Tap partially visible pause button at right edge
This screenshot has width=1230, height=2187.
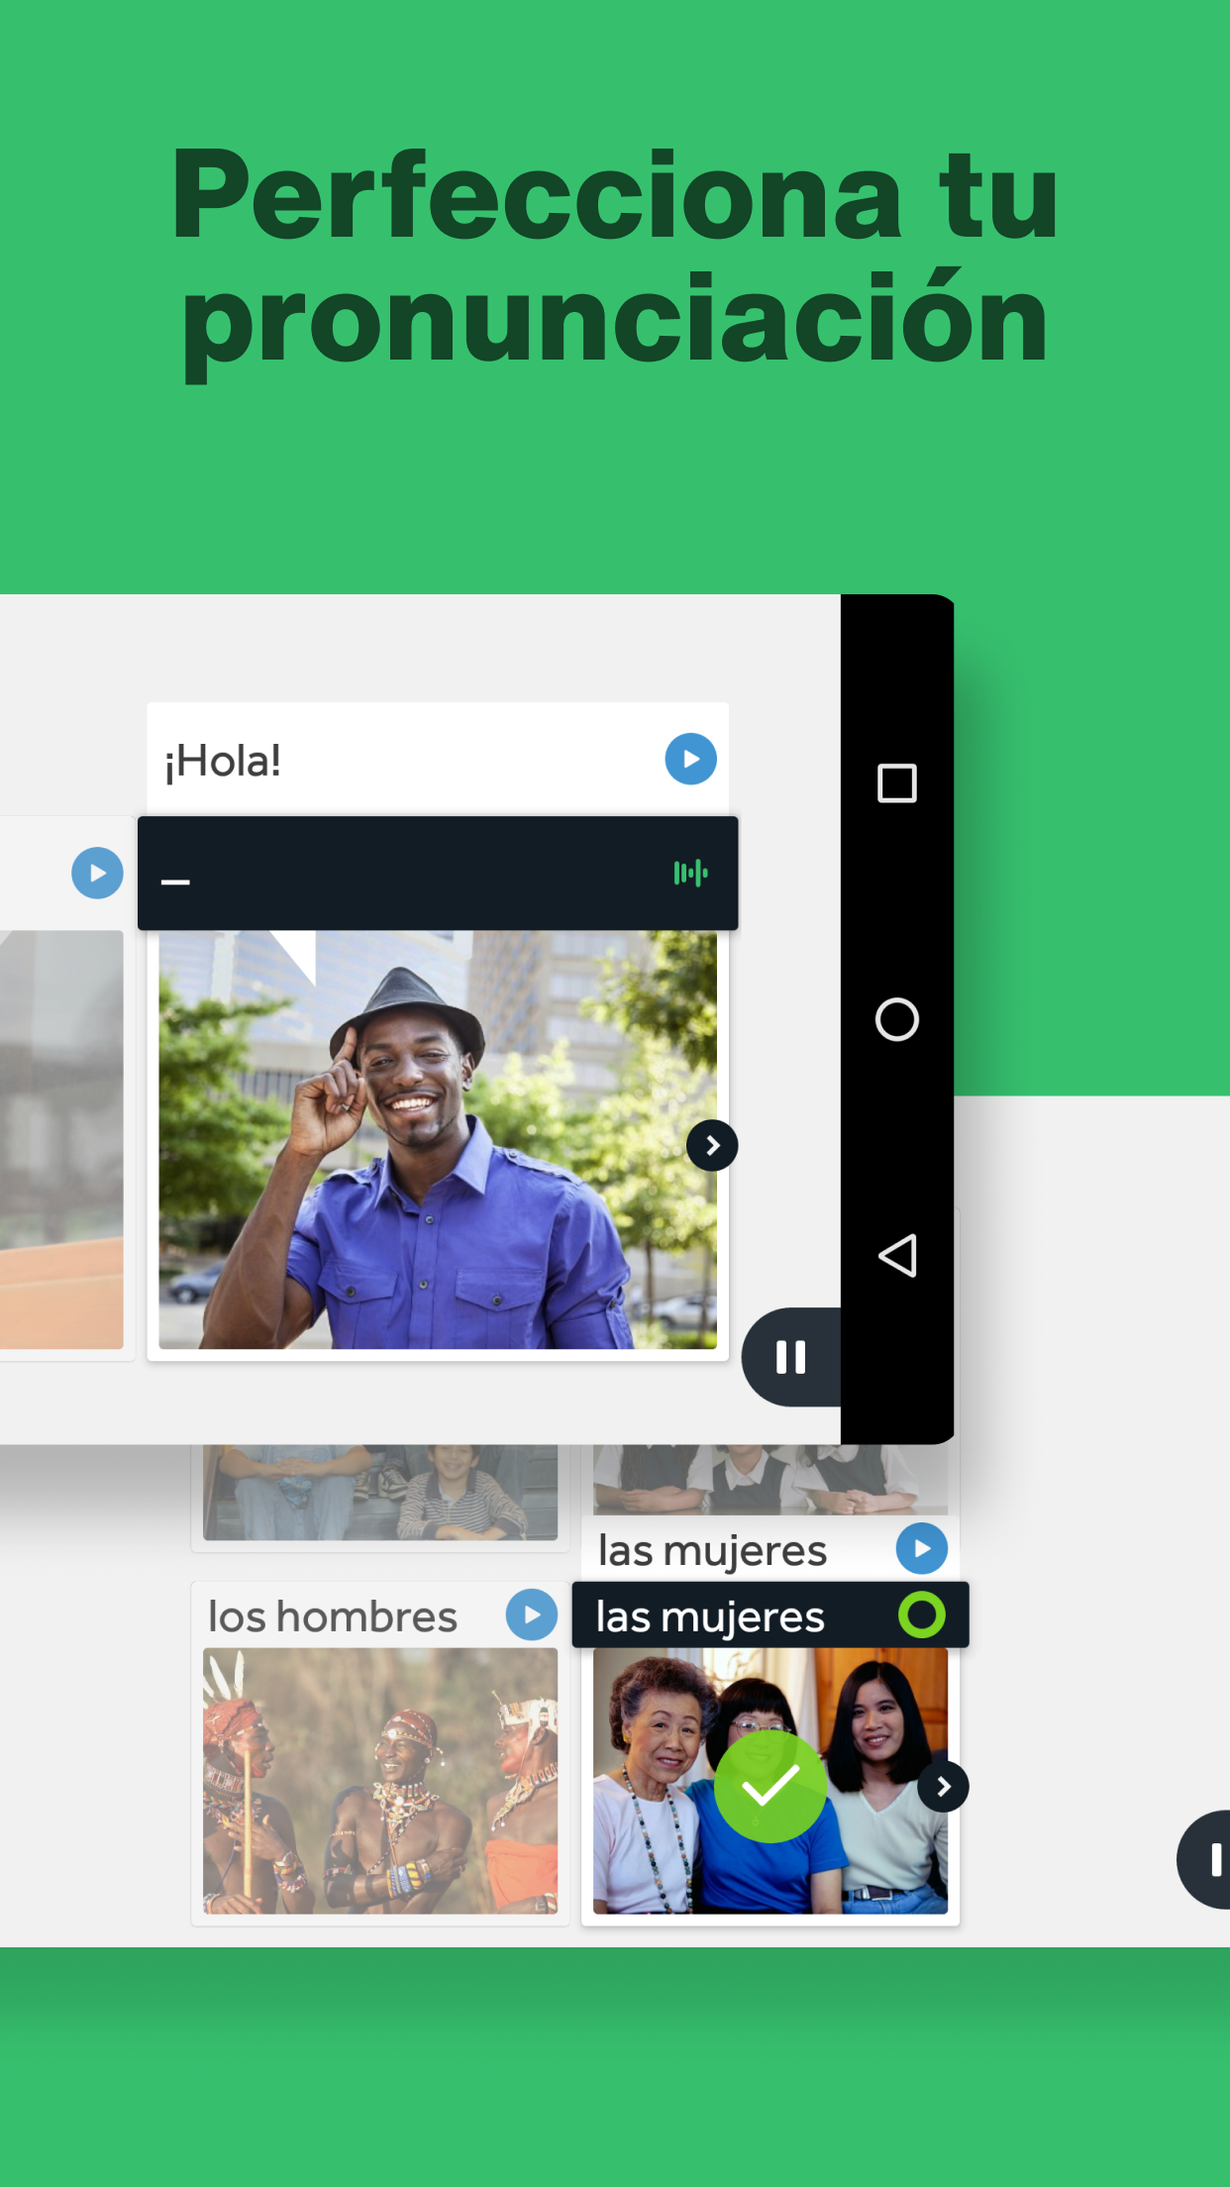point(1204,1859)
